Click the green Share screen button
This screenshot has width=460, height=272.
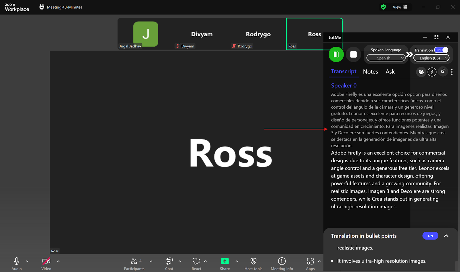click(x=225, y=261)
